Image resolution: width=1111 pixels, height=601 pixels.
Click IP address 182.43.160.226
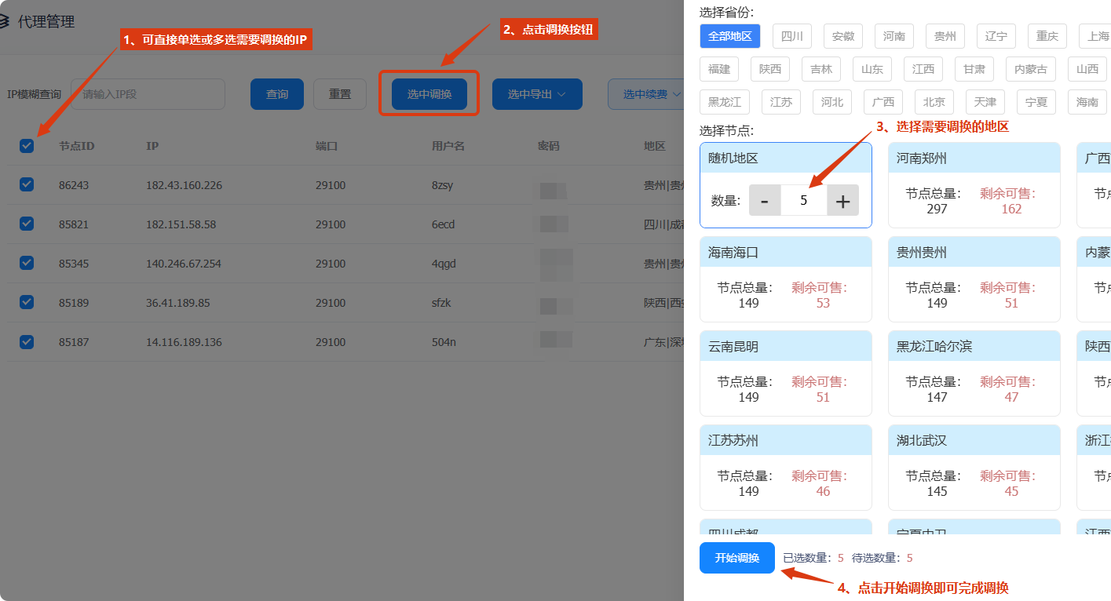click(184, 185)
